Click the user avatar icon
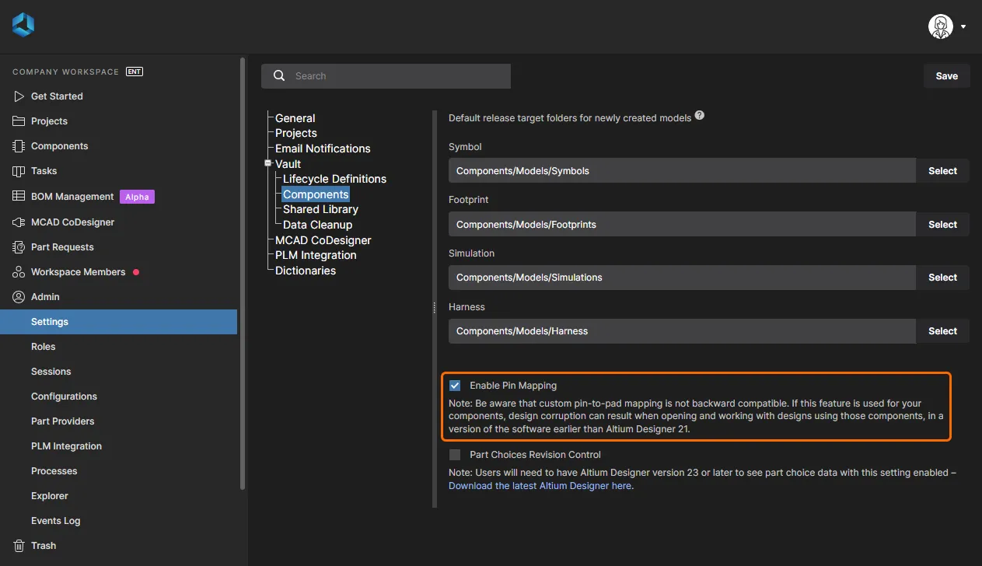The width and height of the screenshot is (982, 566). click(x=940, y=26)
